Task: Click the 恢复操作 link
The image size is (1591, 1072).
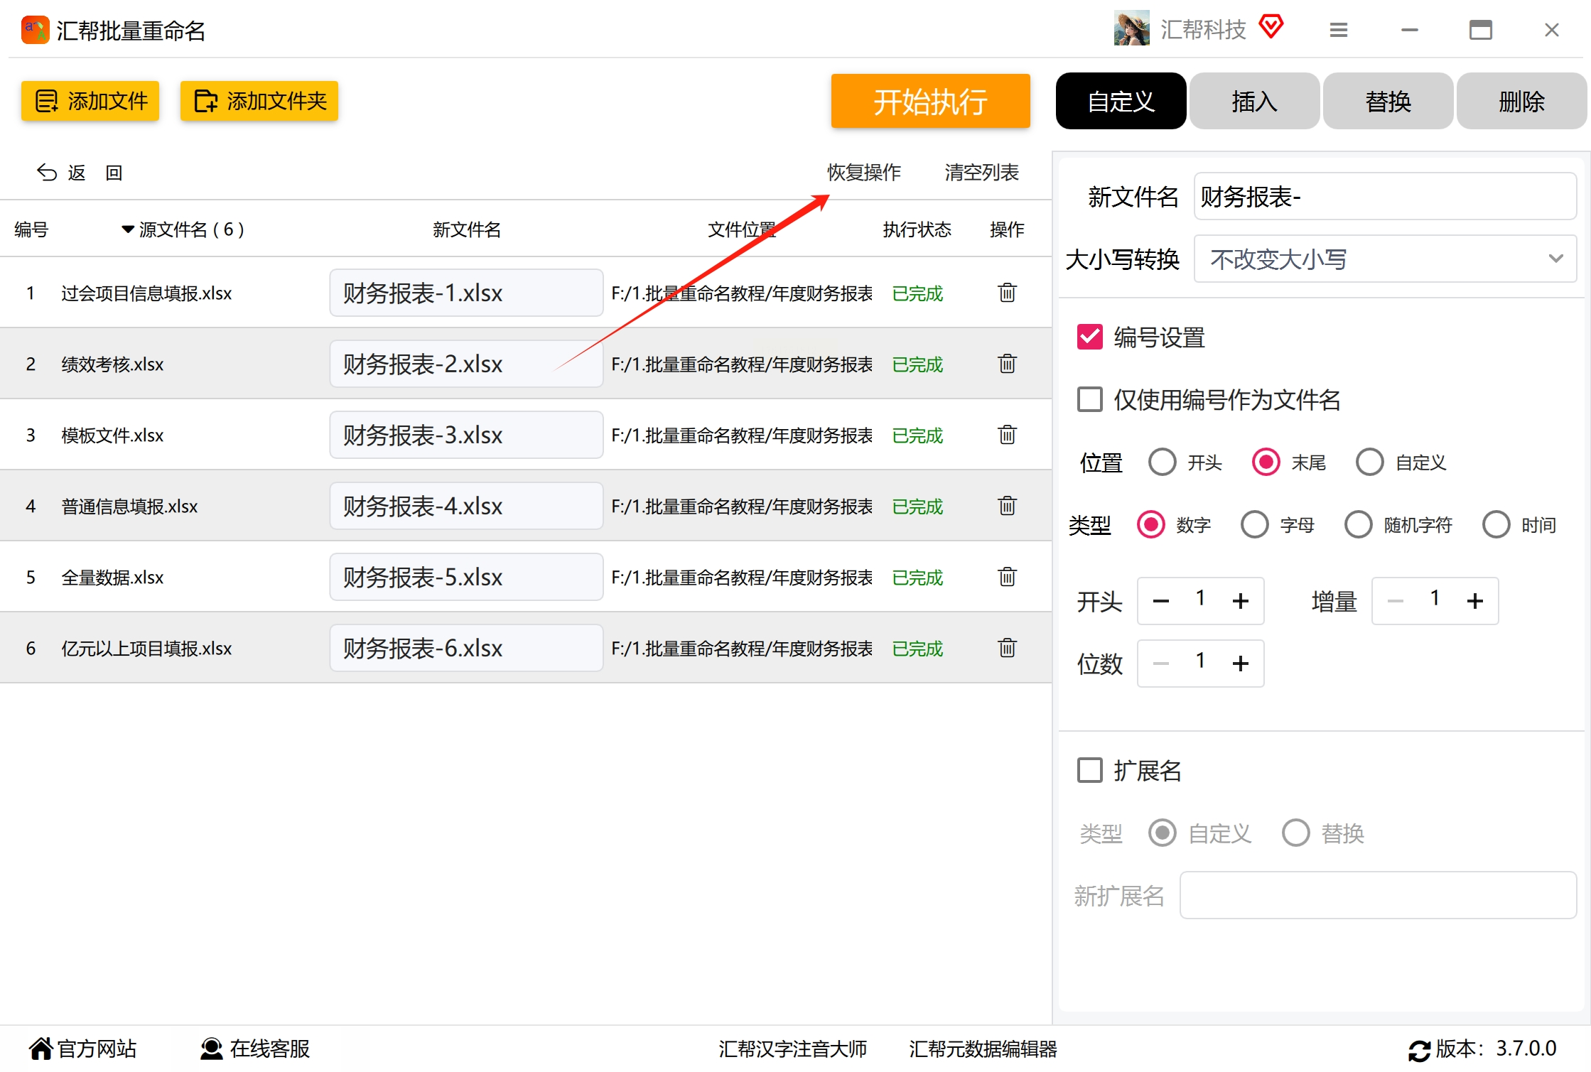Action: point(863,173)
